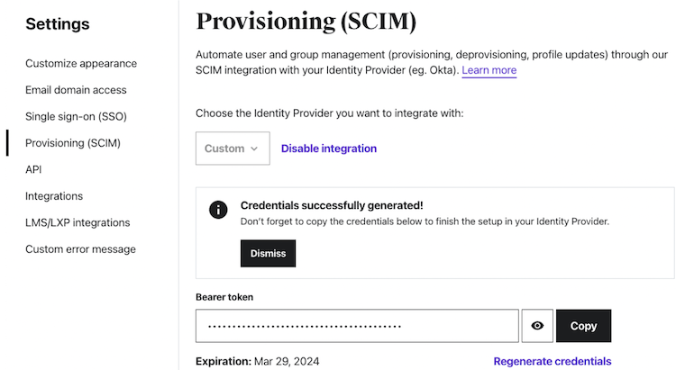Go to Custom error message settings
The image size is (676, 370).
[x=80, y=249]
